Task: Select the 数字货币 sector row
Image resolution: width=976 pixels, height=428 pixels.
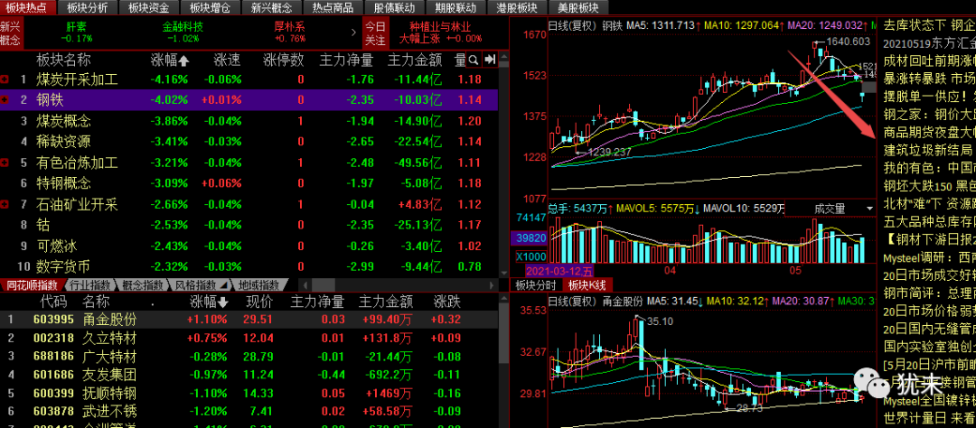Action: click(x=249, y=267)
